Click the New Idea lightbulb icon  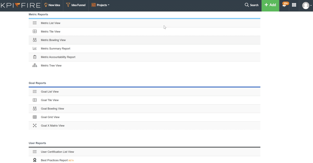click(x=46, y=5)
